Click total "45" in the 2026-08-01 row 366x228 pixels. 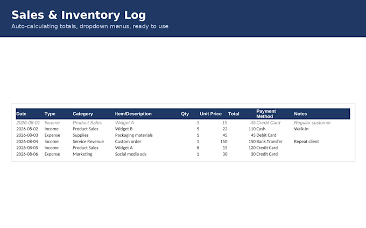253,123
